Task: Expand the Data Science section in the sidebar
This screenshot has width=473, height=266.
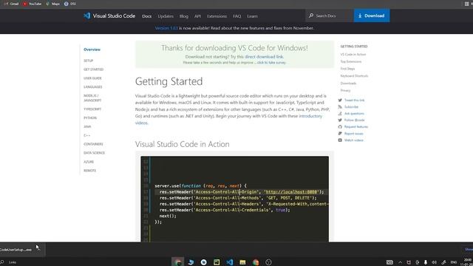Action: [94, 153]
